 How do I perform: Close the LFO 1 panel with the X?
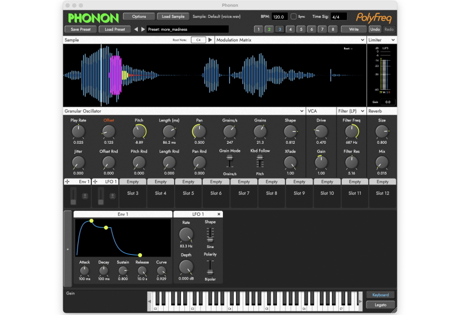click(219, 214)
